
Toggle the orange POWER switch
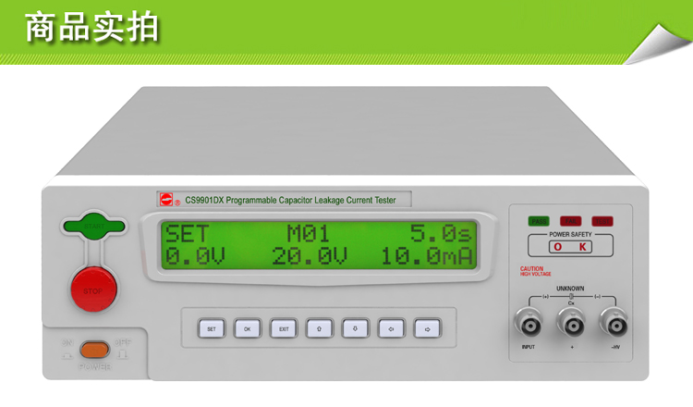[93, 350]
